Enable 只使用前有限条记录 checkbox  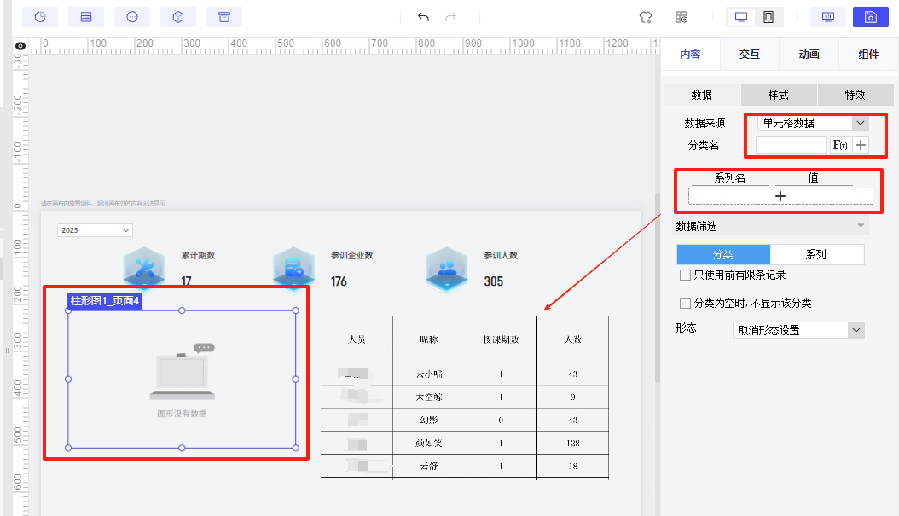coord(685,275)
